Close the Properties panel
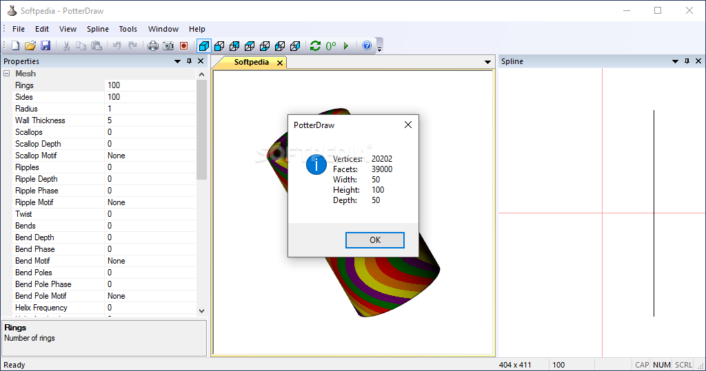 tap(201, 61)
